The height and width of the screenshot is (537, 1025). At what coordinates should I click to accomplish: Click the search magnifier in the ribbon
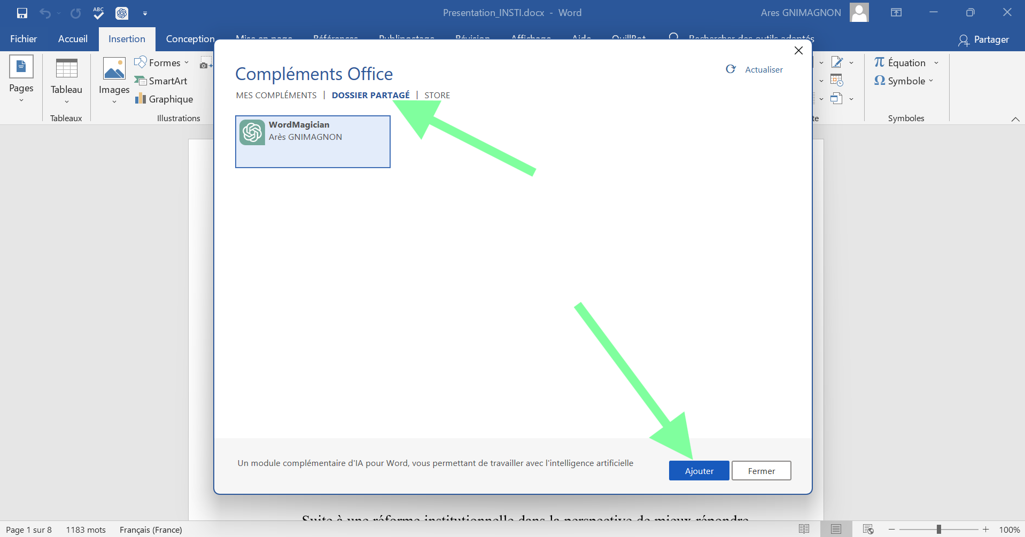click(x=674, y=37)
